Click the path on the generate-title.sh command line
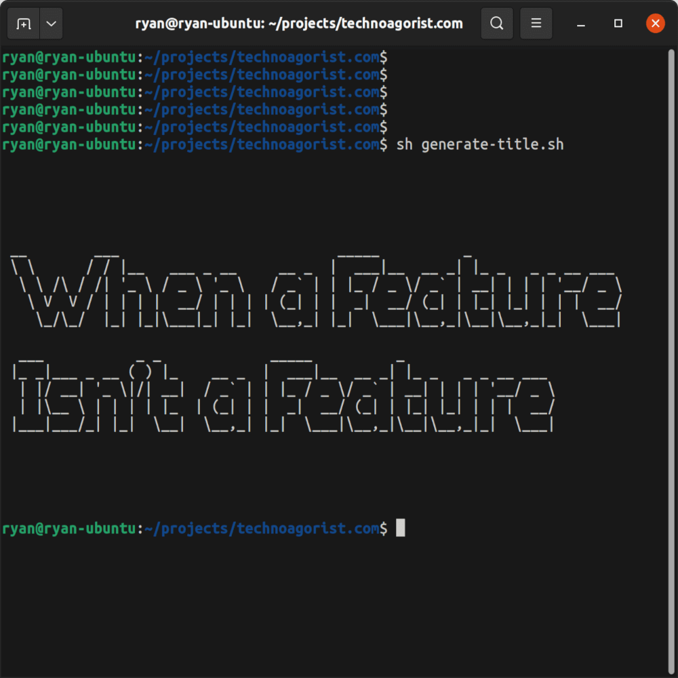Image resolution: width=678 pixels, height=678 pixels. [262, 144]
